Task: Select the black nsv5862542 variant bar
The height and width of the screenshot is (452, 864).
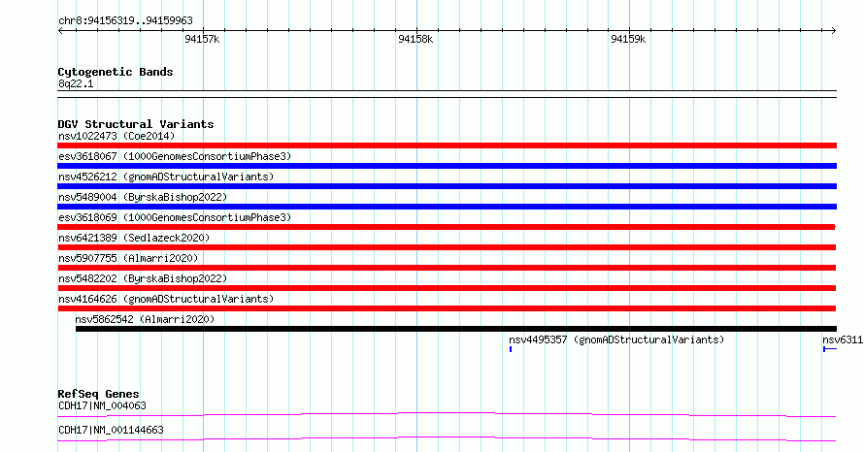Action: [455, 329]
